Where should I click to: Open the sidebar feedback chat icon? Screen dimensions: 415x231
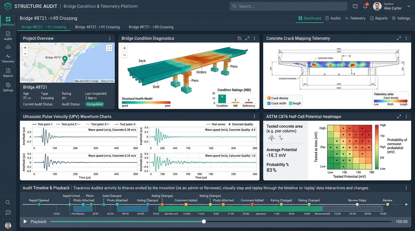[x=8, y=213]
